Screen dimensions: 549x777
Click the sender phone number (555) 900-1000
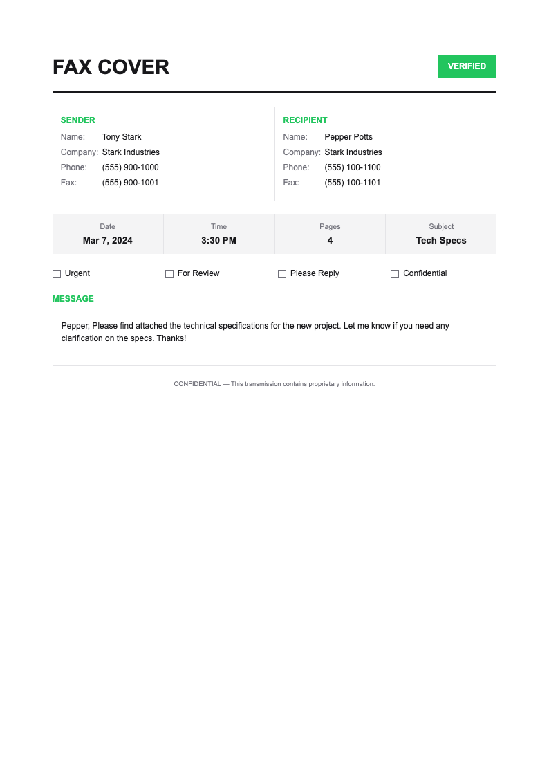[x=130, y=167]
